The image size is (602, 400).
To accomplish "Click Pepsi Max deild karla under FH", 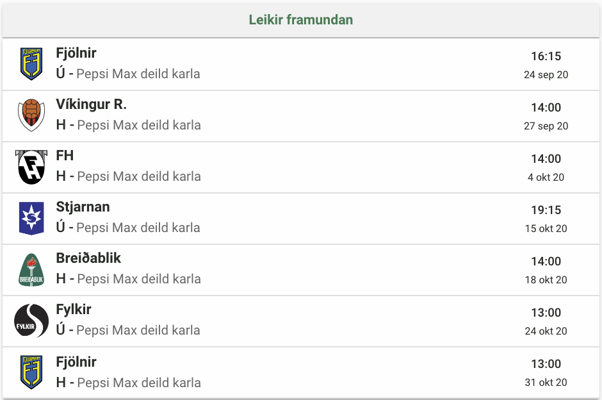I will [139, 176].
